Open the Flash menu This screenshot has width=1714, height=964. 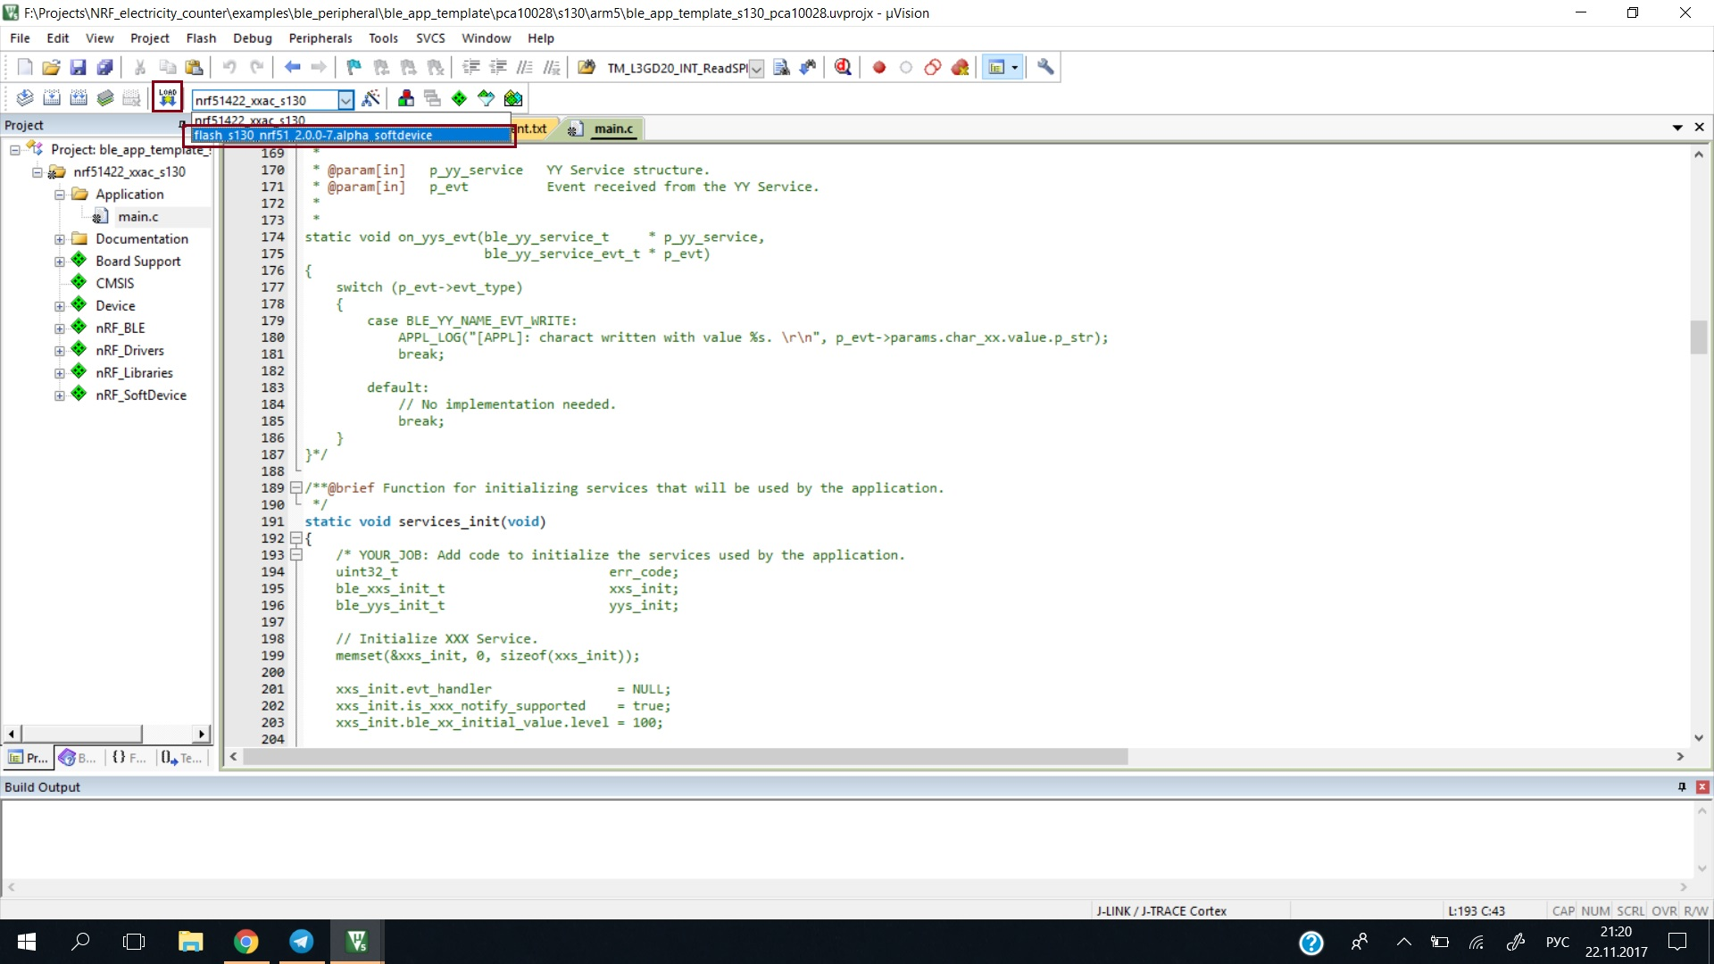(201, 38)
